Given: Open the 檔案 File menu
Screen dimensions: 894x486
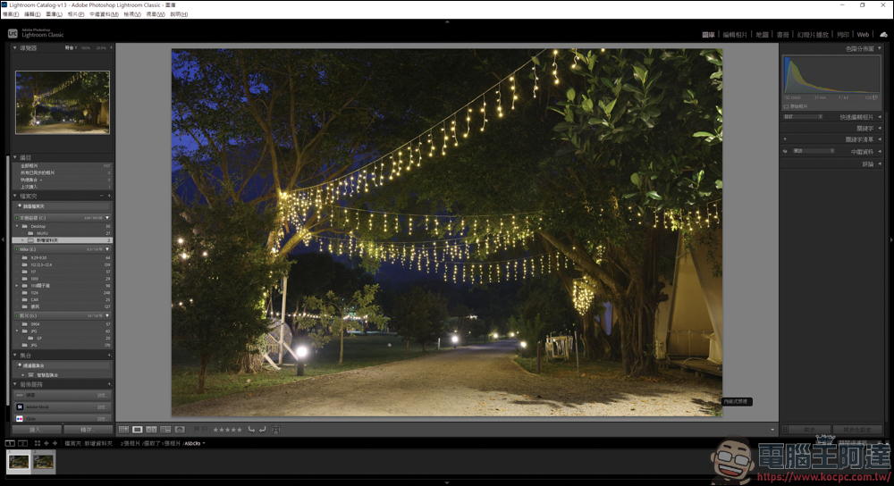Looking at the screenshot, I should point(10,14).
